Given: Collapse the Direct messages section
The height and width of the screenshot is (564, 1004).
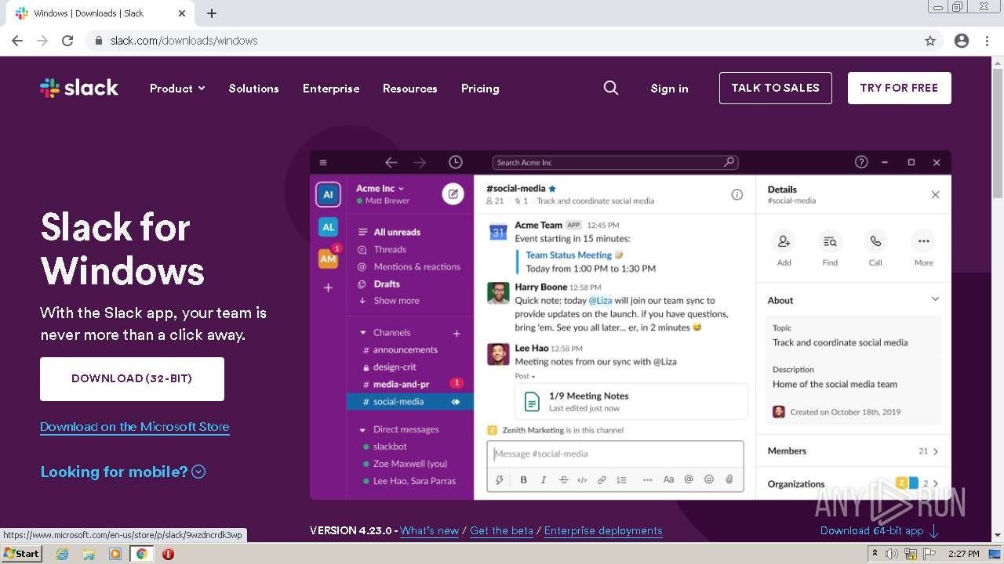Looking at the screenshot, I should pos(362,430).
